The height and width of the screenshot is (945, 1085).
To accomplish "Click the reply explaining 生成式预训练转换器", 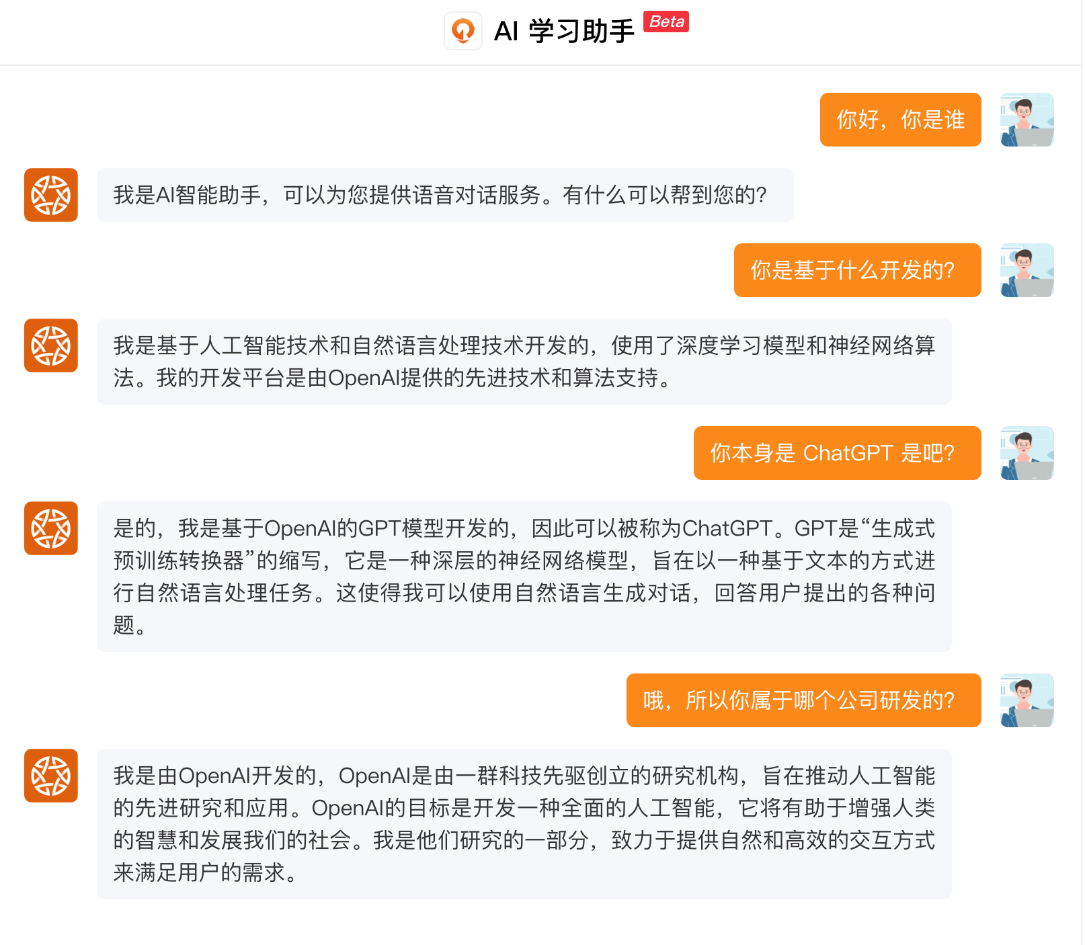I will 524,577.
